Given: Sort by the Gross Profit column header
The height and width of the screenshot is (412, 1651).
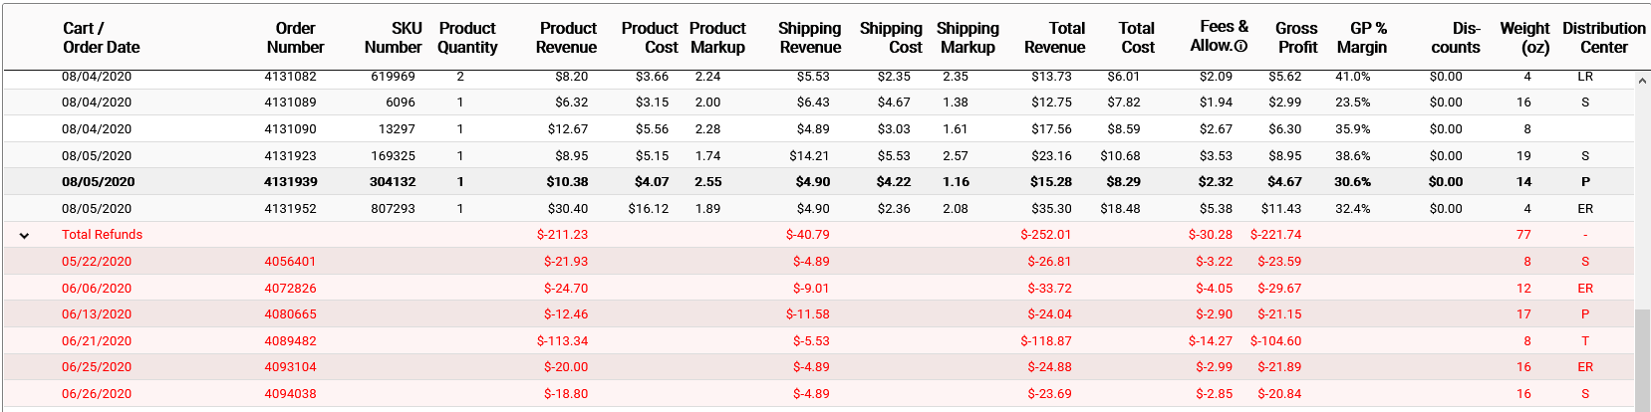Looking at the screenshot, I should click(1296, 38).
